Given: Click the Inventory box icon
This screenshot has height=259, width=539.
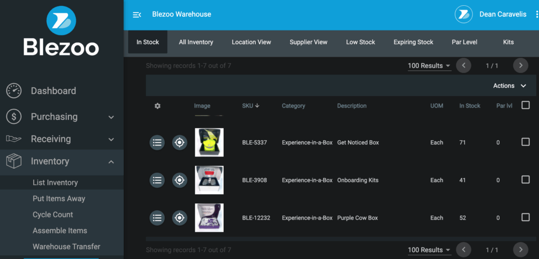Looking at the screenshot, I should click(14, 161).
